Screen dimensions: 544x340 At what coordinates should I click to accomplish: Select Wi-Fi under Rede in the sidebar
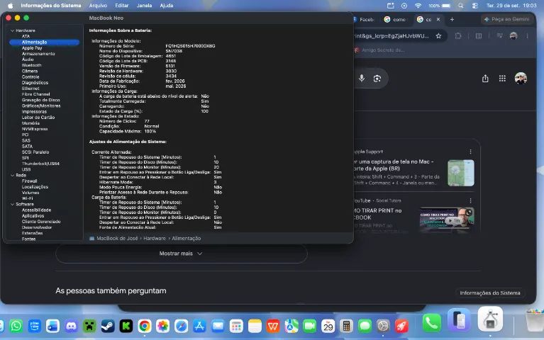pos(27,198)
